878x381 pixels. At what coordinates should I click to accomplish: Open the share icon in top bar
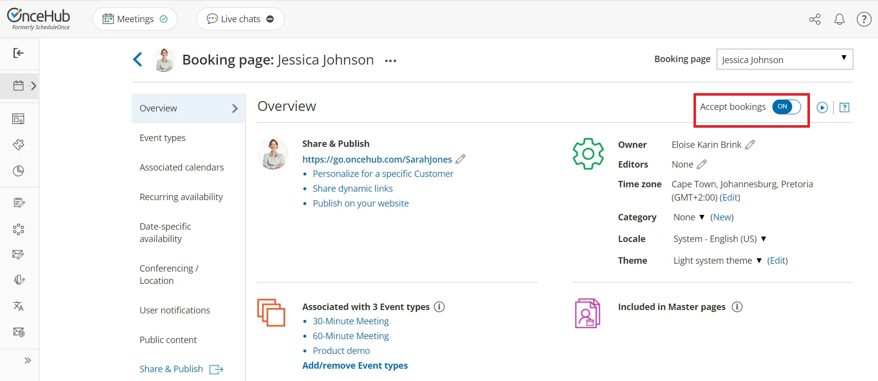pyautogui.click(x=815, y=19)
